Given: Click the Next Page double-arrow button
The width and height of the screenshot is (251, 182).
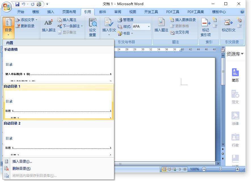Looking at the screenshot, I should point(223,159).
